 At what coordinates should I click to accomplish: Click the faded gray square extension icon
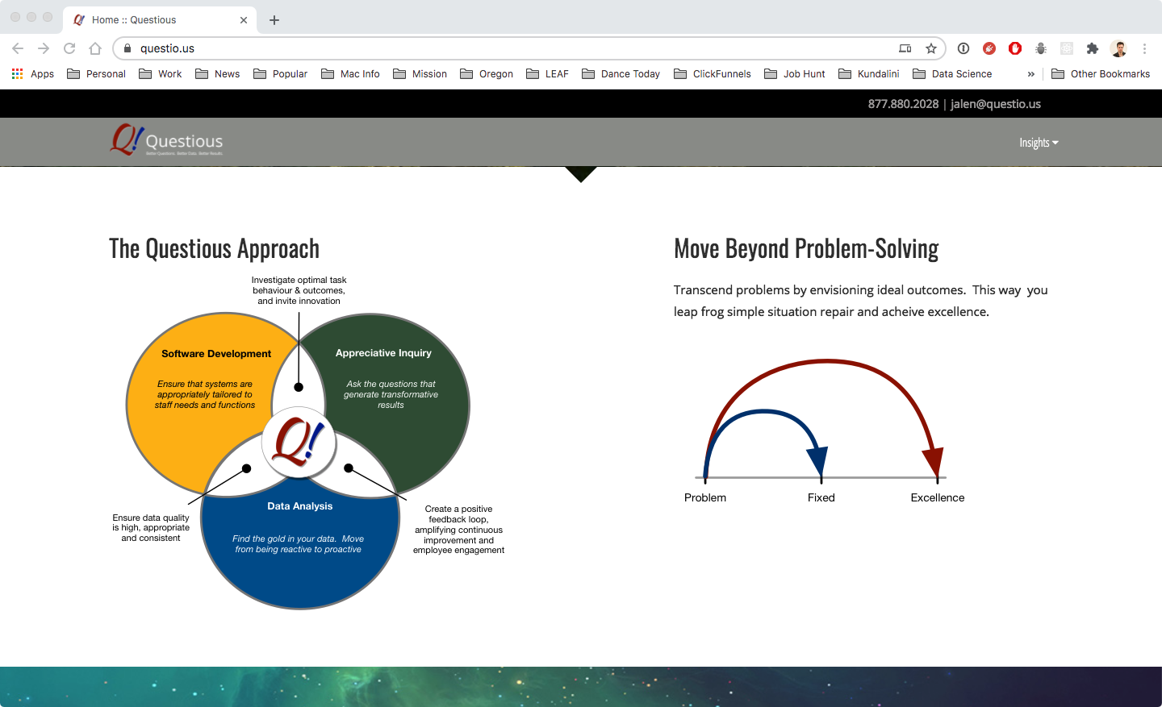[x=1067, y=48]
